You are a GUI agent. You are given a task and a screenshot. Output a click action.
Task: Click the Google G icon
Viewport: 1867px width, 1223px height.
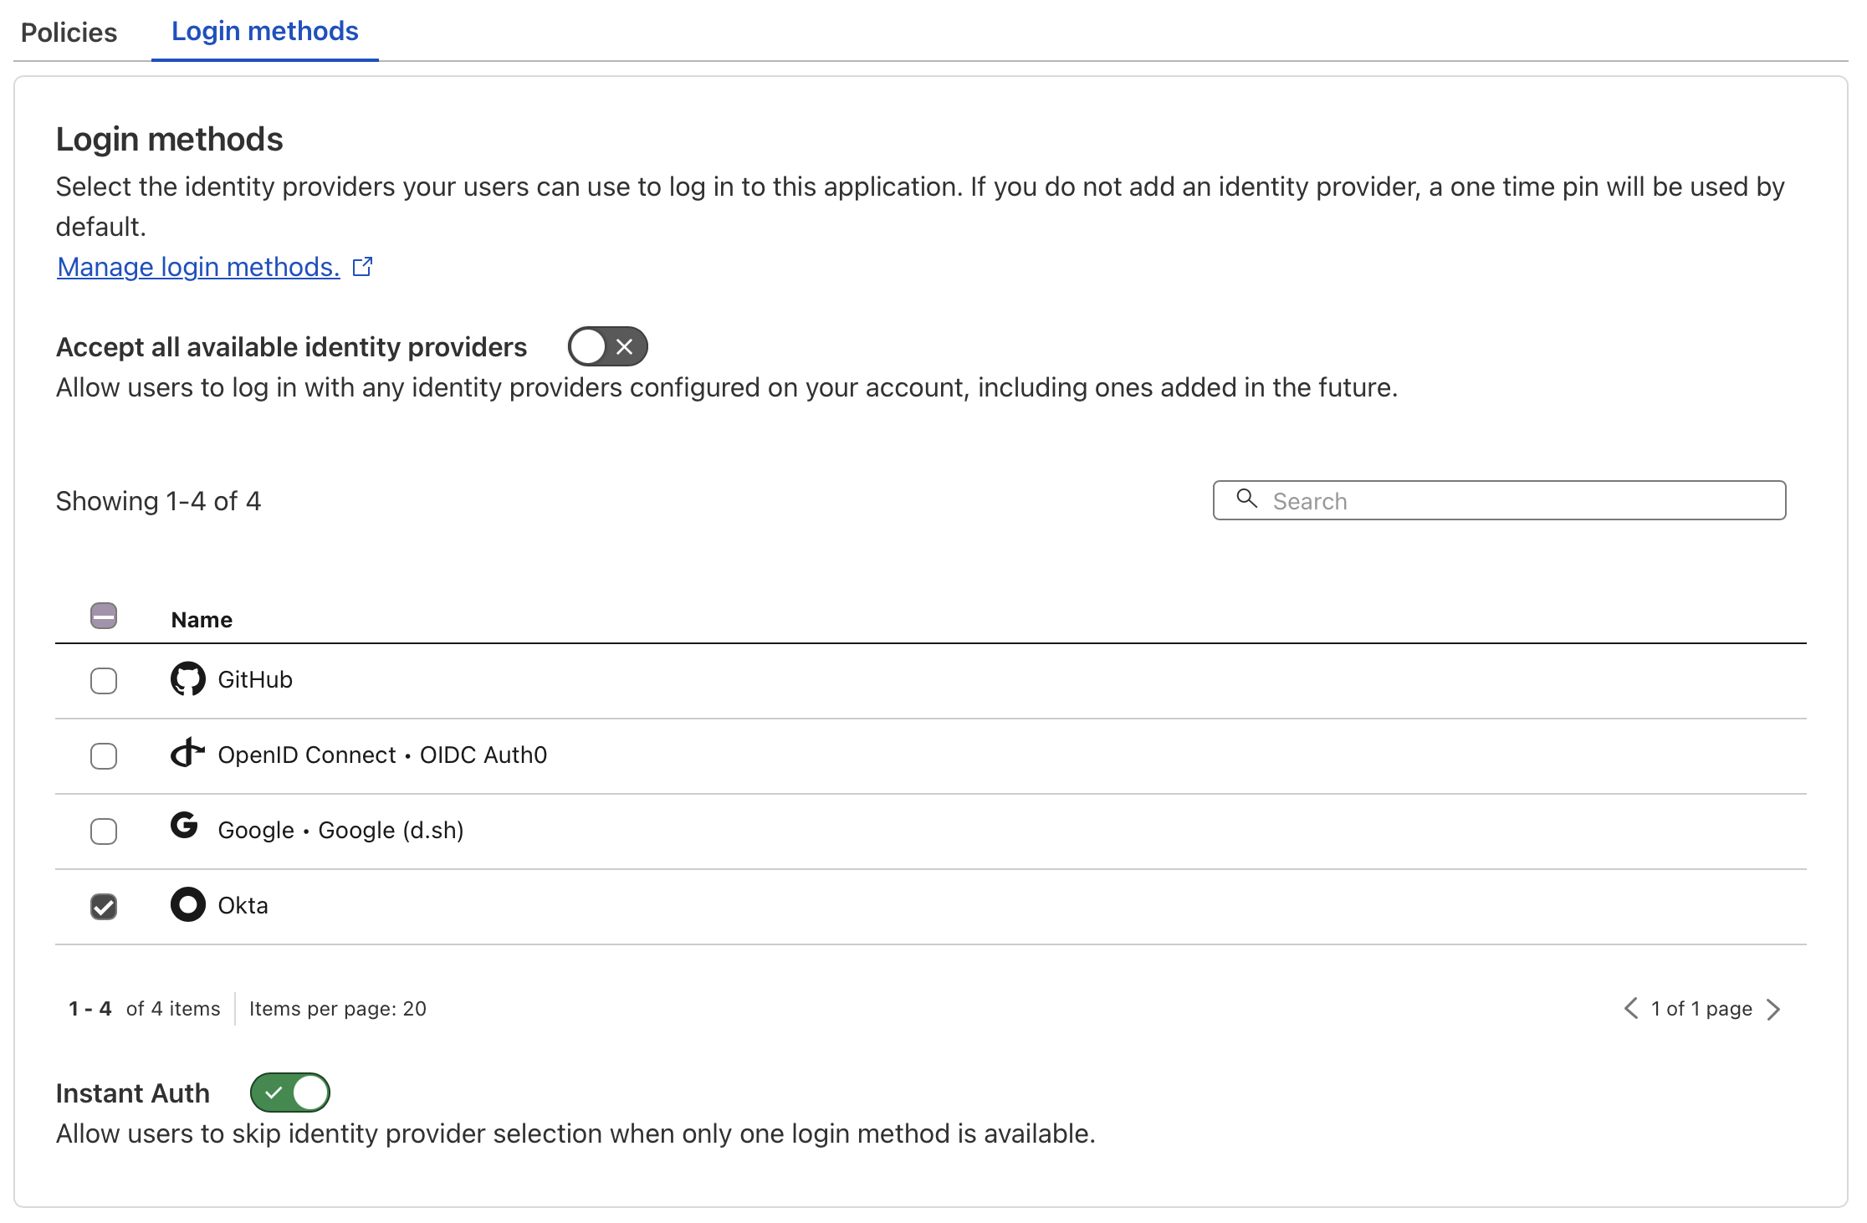coord(185,827)
